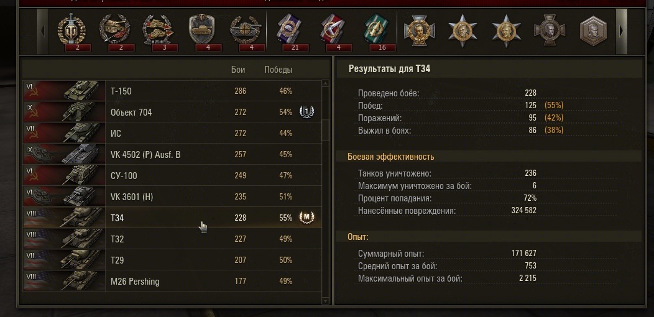Click the World of Tanks logo medal

click(x=71, y=30)
